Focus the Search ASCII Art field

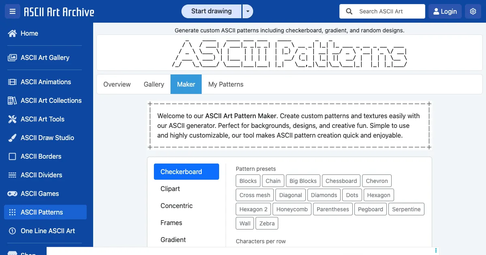click(x=389, y=11)
